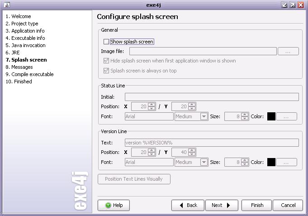Open Version Line color chooser ellipsis button
Screen dimensions: 308x216
287,162
